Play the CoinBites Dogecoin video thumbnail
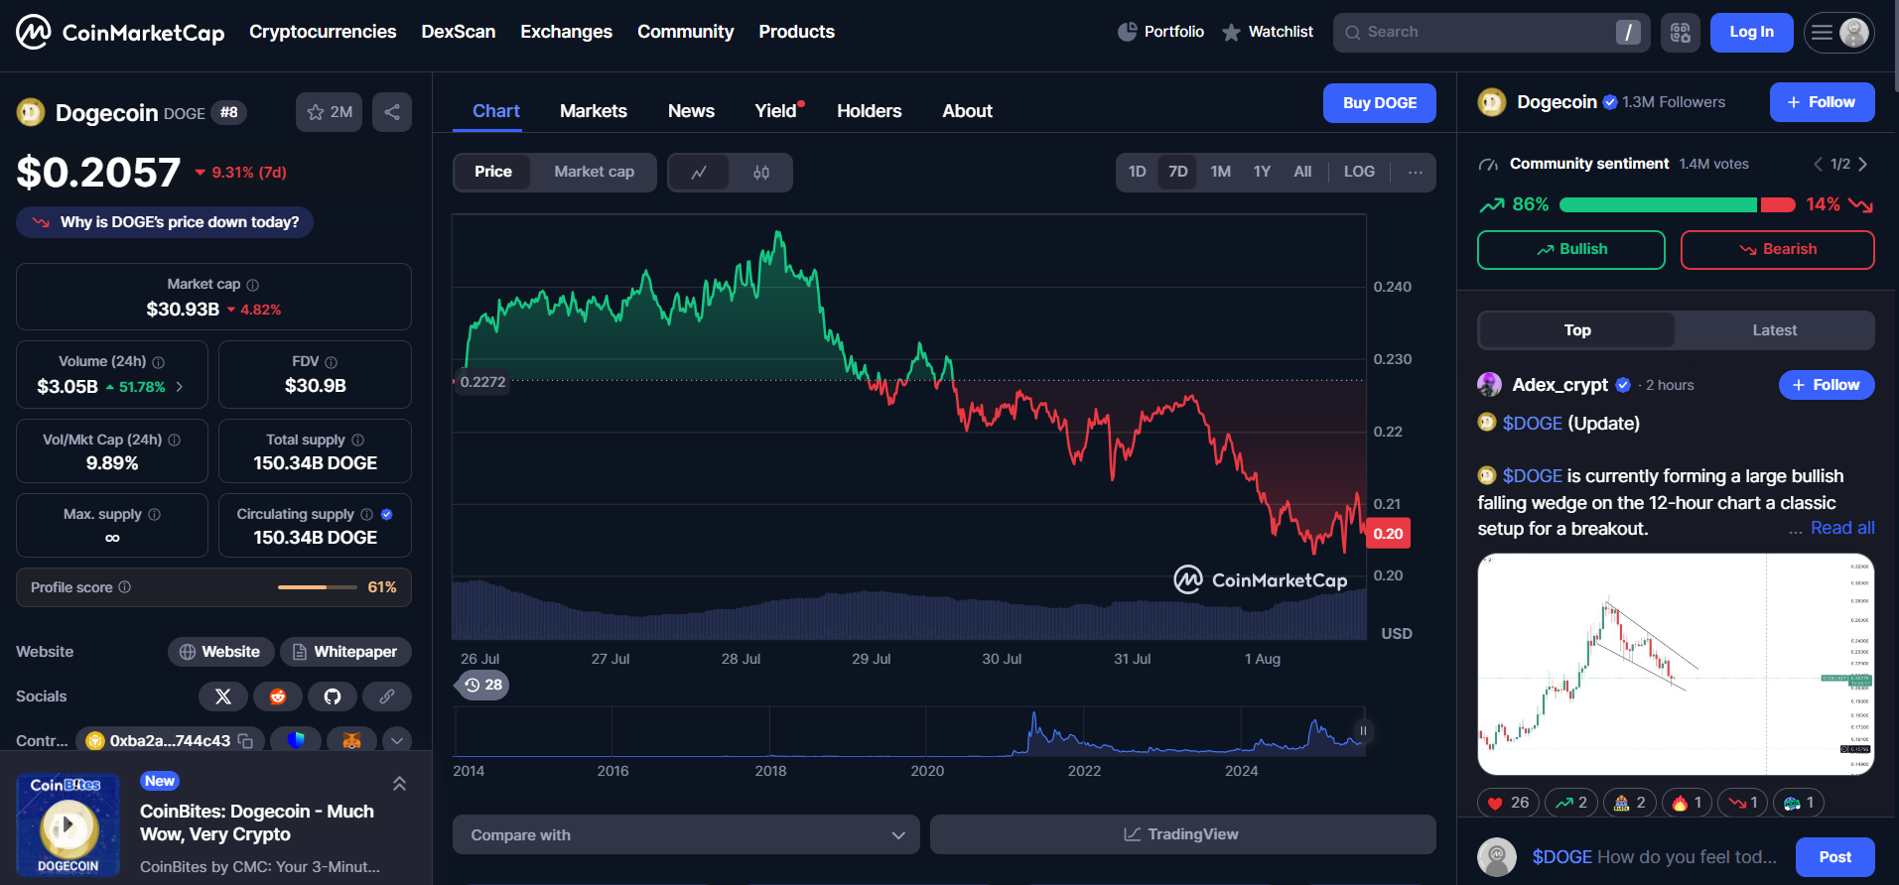Viewport: 1899px width, 885px height. 68,825
